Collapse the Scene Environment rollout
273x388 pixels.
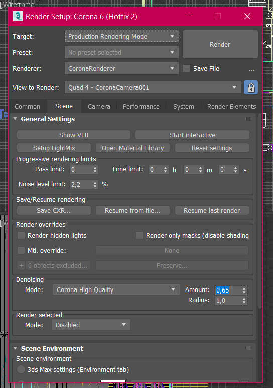(15, 348)
